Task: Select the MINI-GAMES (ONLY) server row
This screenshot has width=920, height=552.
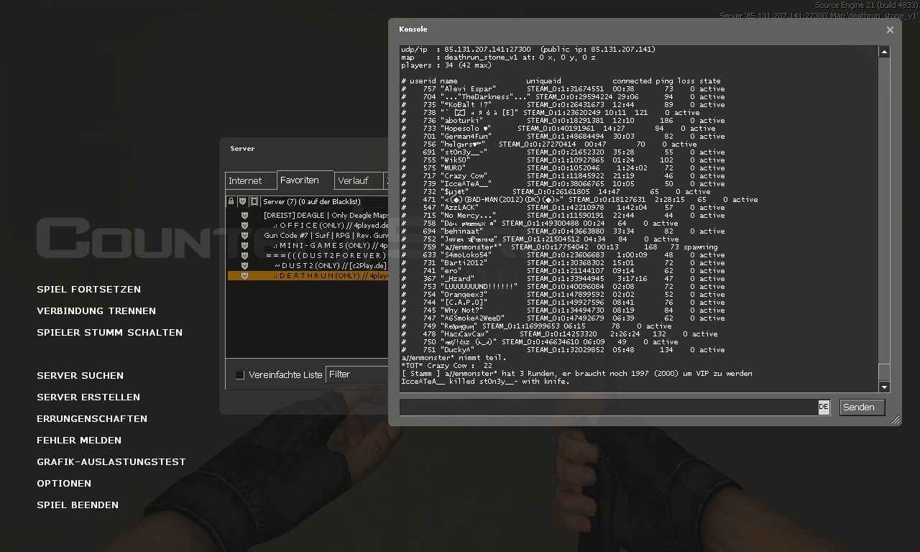Action: pyautogui.click(x=307, y=246)
